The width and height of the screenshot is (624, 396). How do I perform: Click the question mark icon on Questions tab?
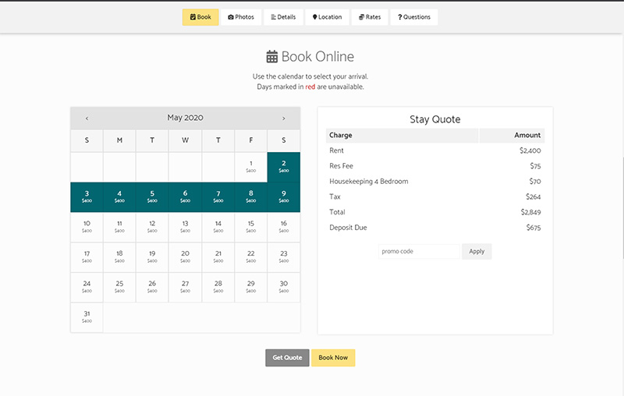(x=399, y=17)
